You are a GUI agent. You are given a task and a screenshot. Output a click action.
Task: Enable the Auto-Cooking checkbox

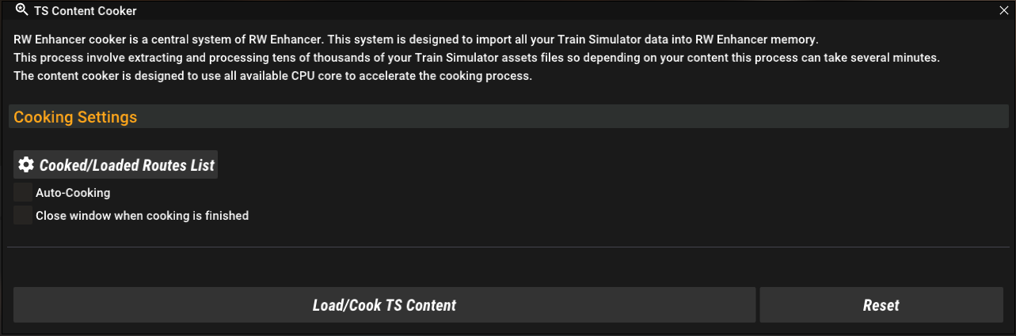(x=23, y=192)
